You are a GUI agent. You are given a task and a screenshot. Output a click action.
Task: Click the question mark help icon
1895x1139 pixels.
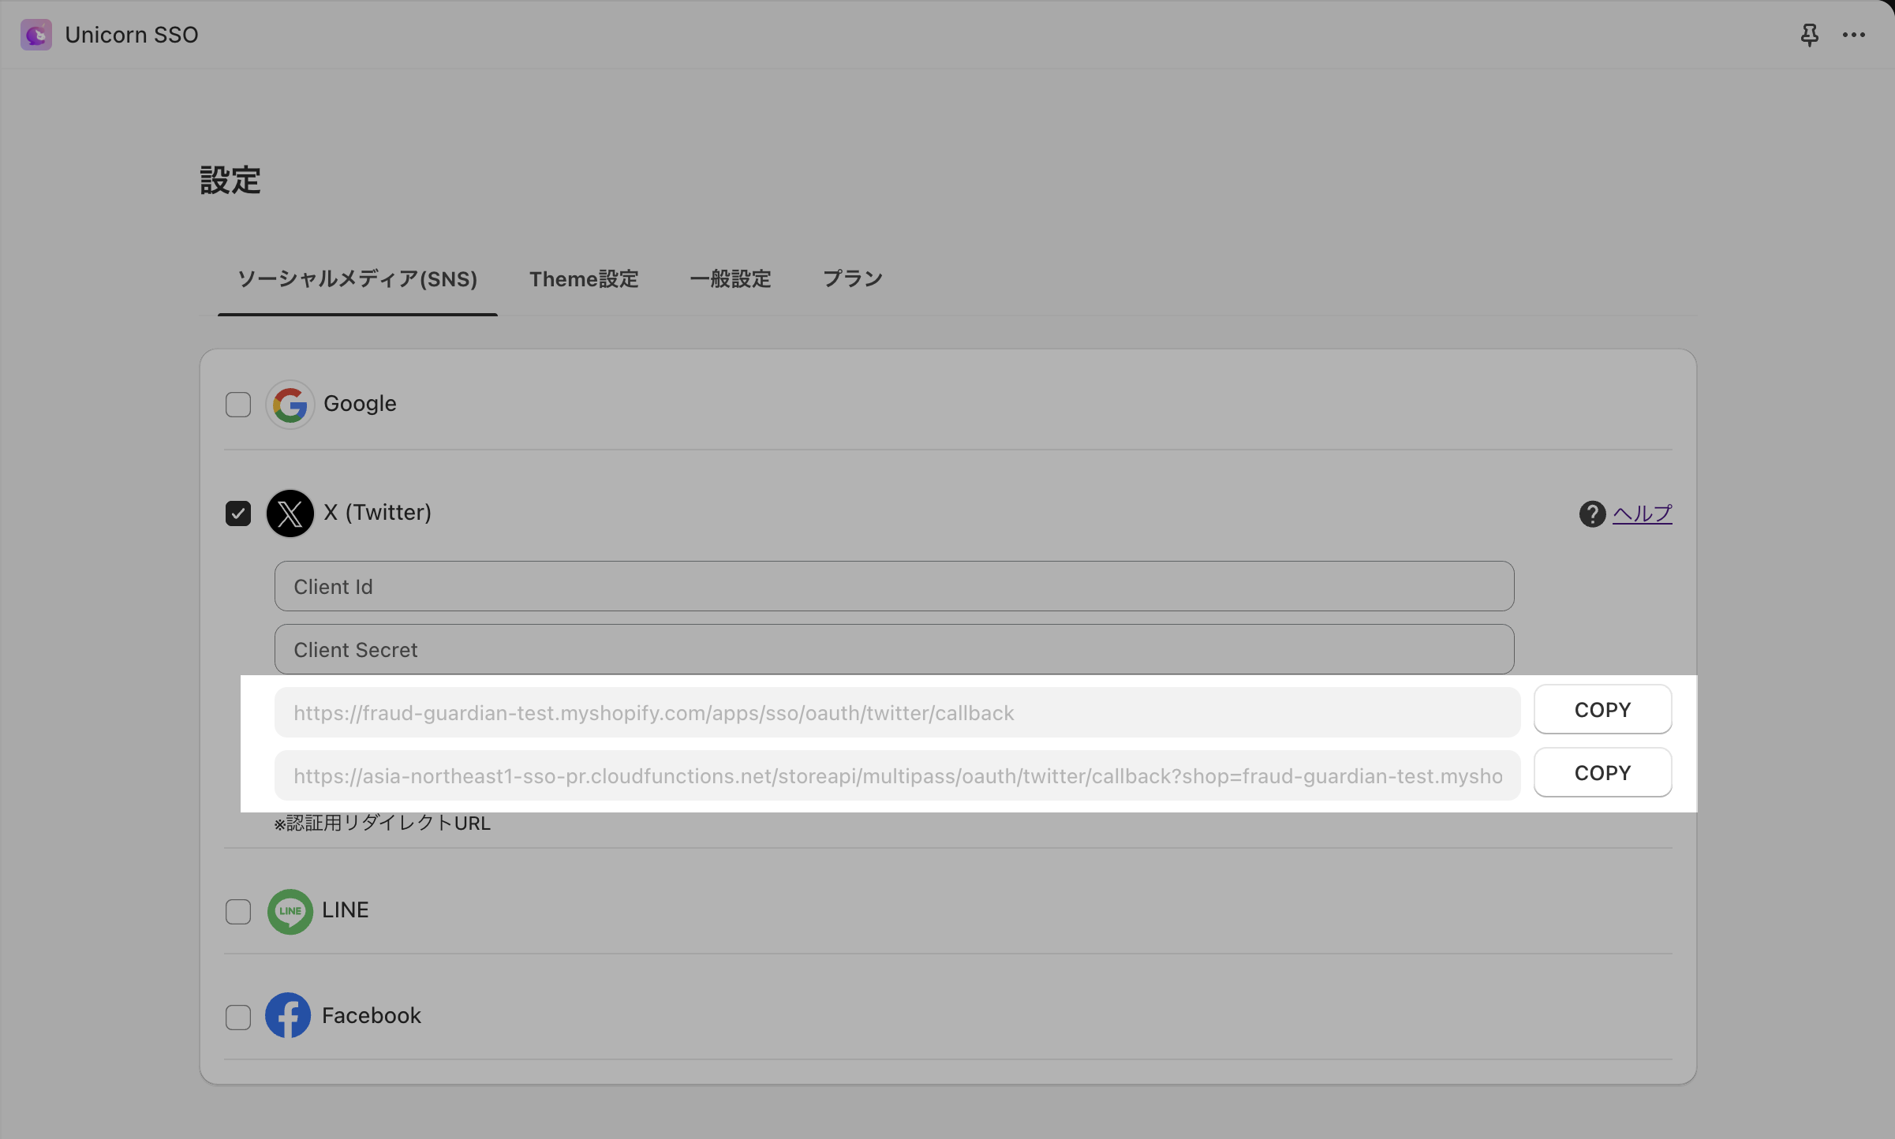[1592, 513]
